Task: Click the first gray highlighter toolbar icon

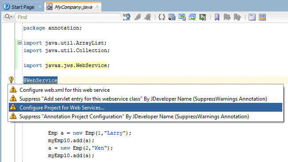Action: tap(138, 17)
